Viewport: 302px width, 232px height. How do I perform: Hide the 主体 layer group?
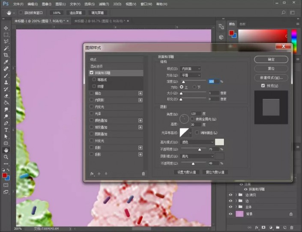point(230,207)
